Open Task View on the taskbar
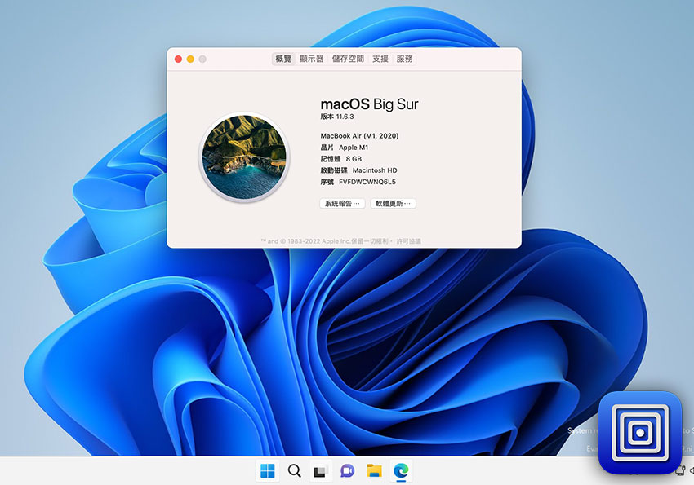The height and width of the screenshot is (485, 694). 320,471
